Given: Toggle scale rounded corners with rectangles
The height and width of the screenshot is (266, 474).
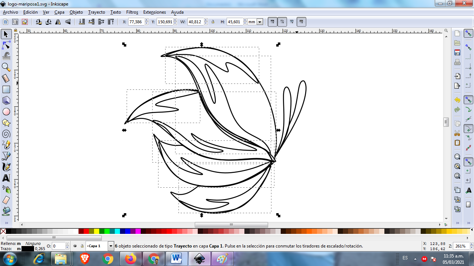Looking at the screenshot, I should (x=282, y=22).
